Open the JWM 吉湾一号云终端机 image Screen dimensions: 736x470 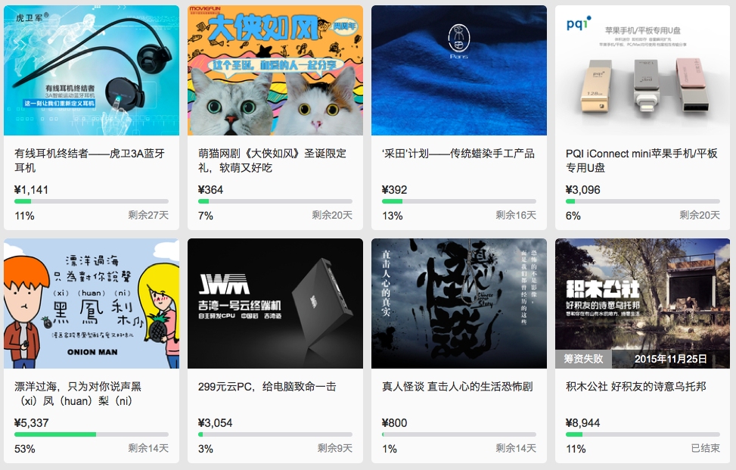click(275, 303)
